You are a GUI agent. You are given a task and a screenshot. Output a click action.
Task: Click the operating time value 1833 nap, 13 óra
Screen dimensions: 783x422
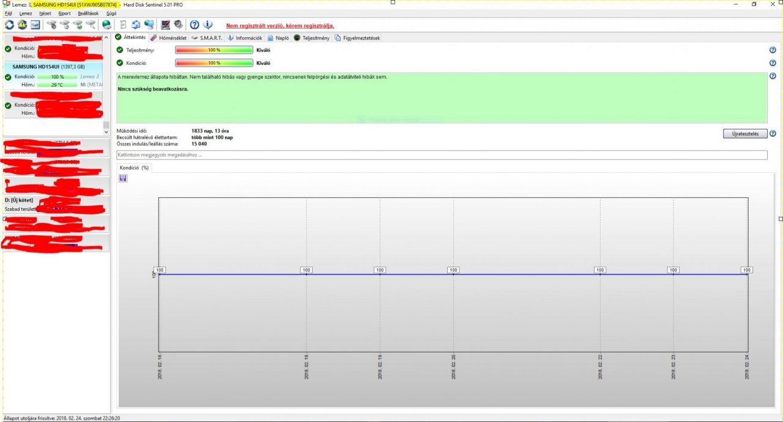pyautogui.click(x=210, y=131)
